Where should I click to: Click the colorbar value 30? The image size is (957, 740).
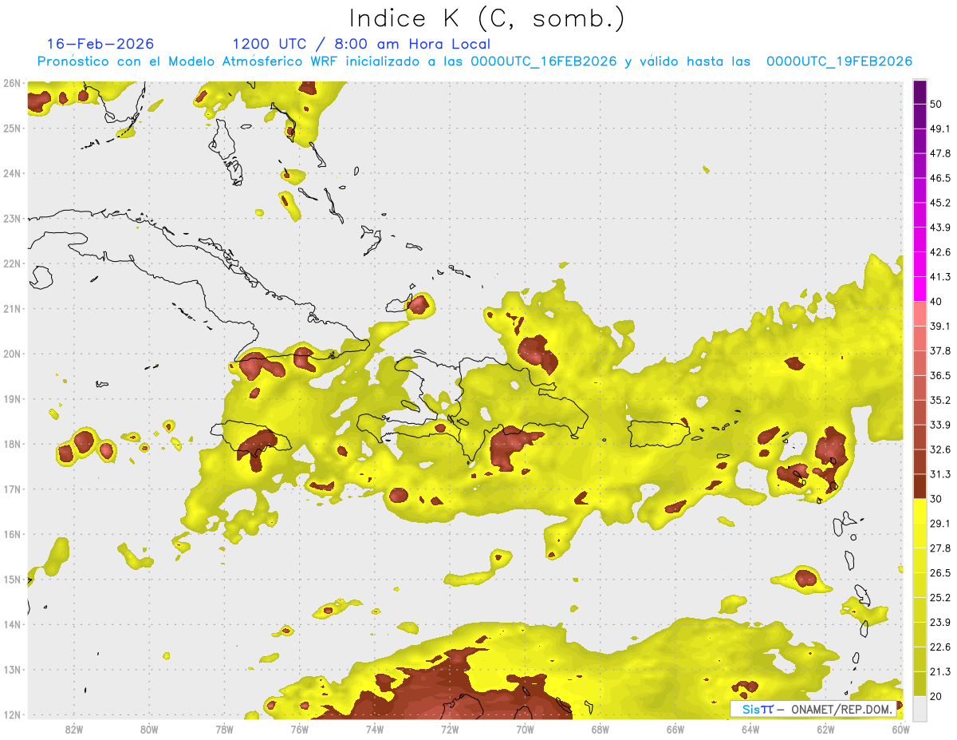coord(936,499)
